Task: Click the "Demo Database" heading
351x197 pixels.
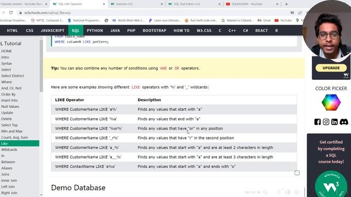Action: [78, 188]
